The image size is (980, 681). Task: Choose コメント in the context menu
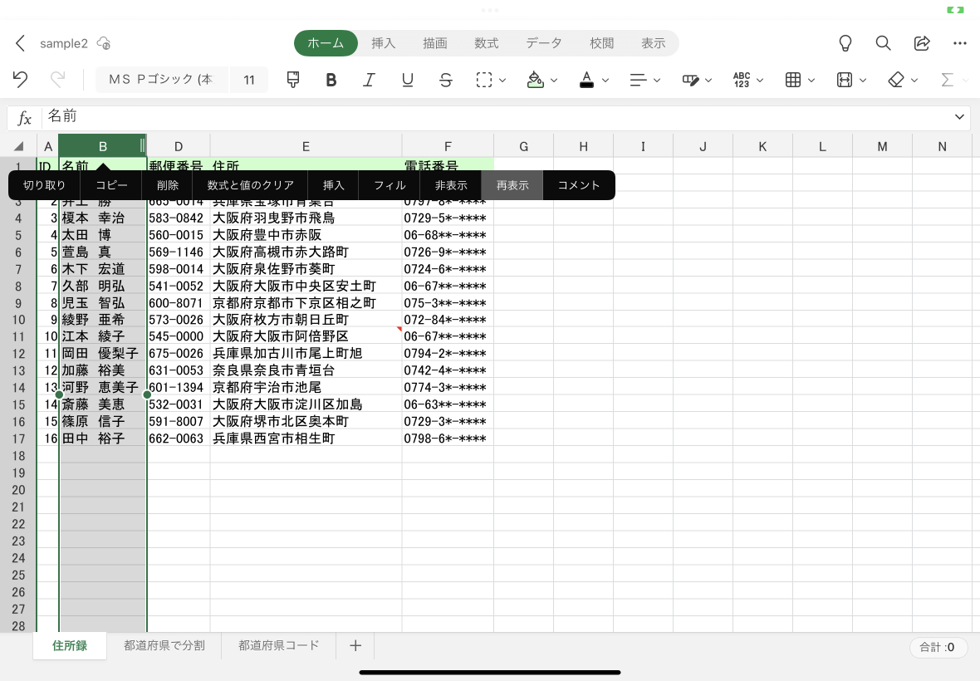point(579,185)
